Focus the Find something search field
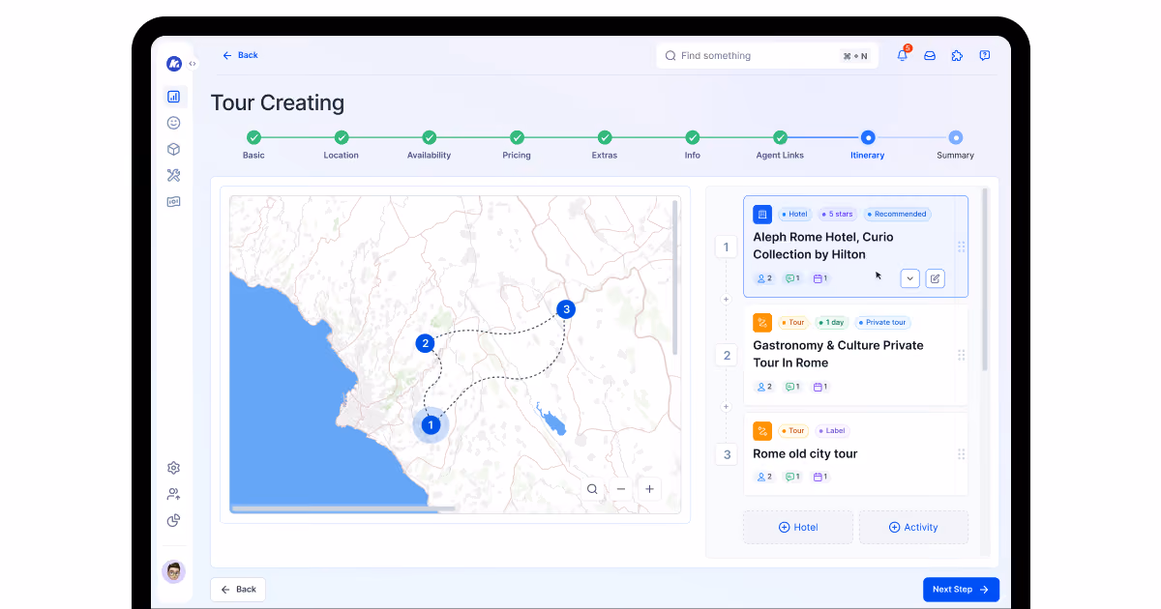The image size is (1161, 609). (x=767, y=56)
